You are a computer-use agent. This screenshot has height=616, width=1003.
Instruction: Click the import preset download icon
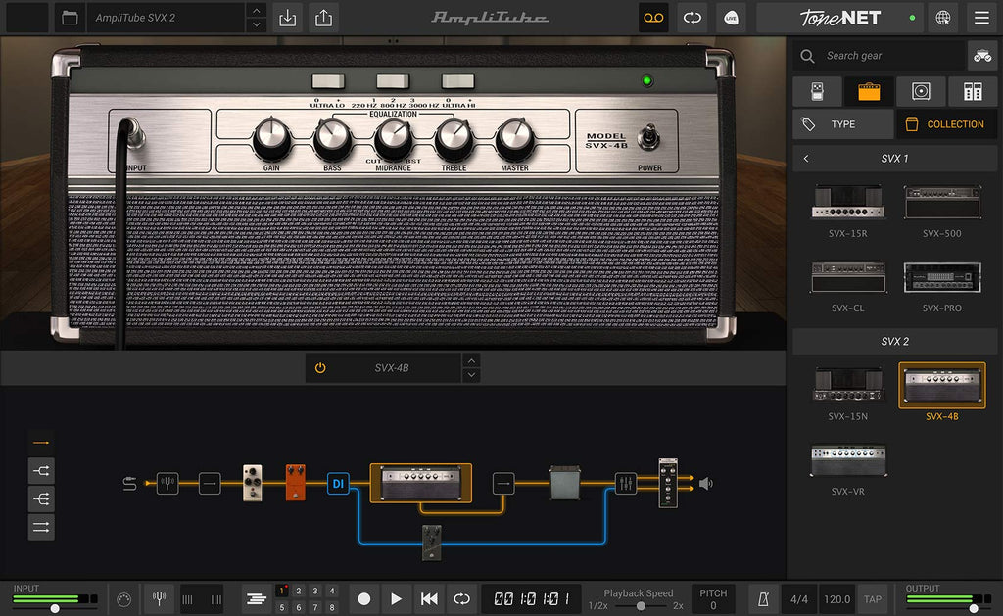tap(288, 18)
